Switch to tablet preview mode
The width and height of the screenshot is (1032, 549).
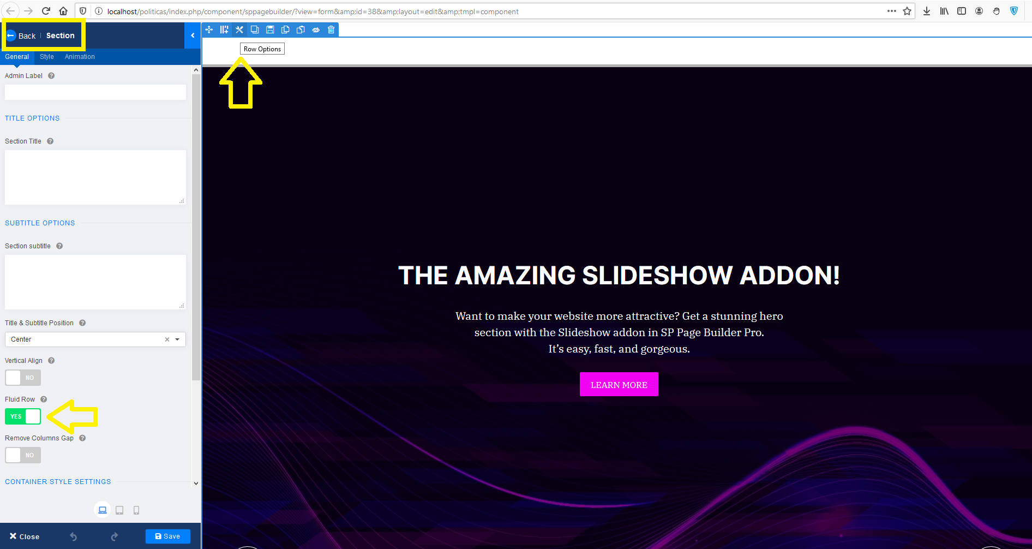tap(119, 510)
